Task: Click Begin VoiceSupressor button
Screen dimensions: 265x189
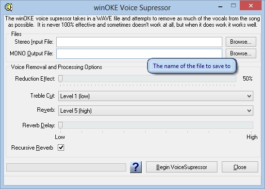Action: 182,167
